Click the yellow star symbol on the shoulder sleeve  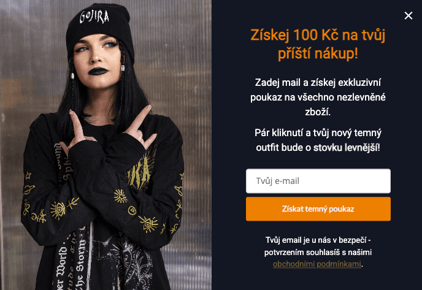coord(28,176)
